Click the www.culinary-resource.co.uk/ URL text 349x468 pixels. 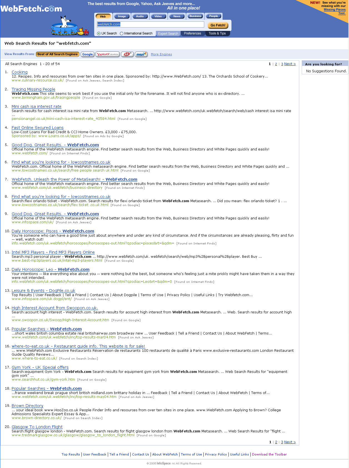38,80
